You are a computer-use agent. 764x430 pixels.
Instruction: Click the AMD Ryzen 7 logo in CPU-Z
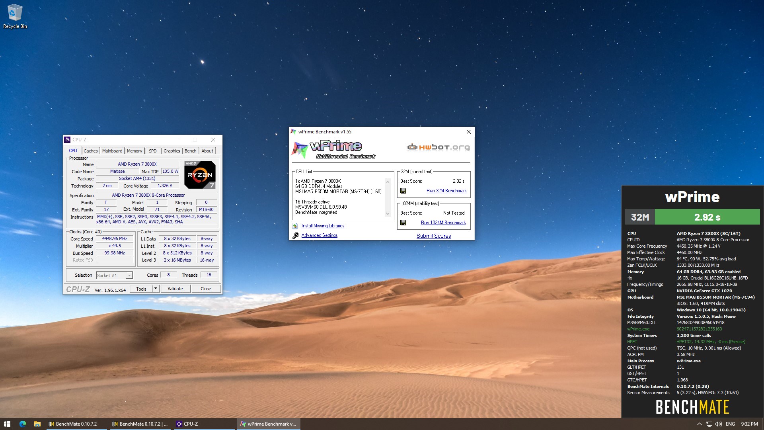200,175
